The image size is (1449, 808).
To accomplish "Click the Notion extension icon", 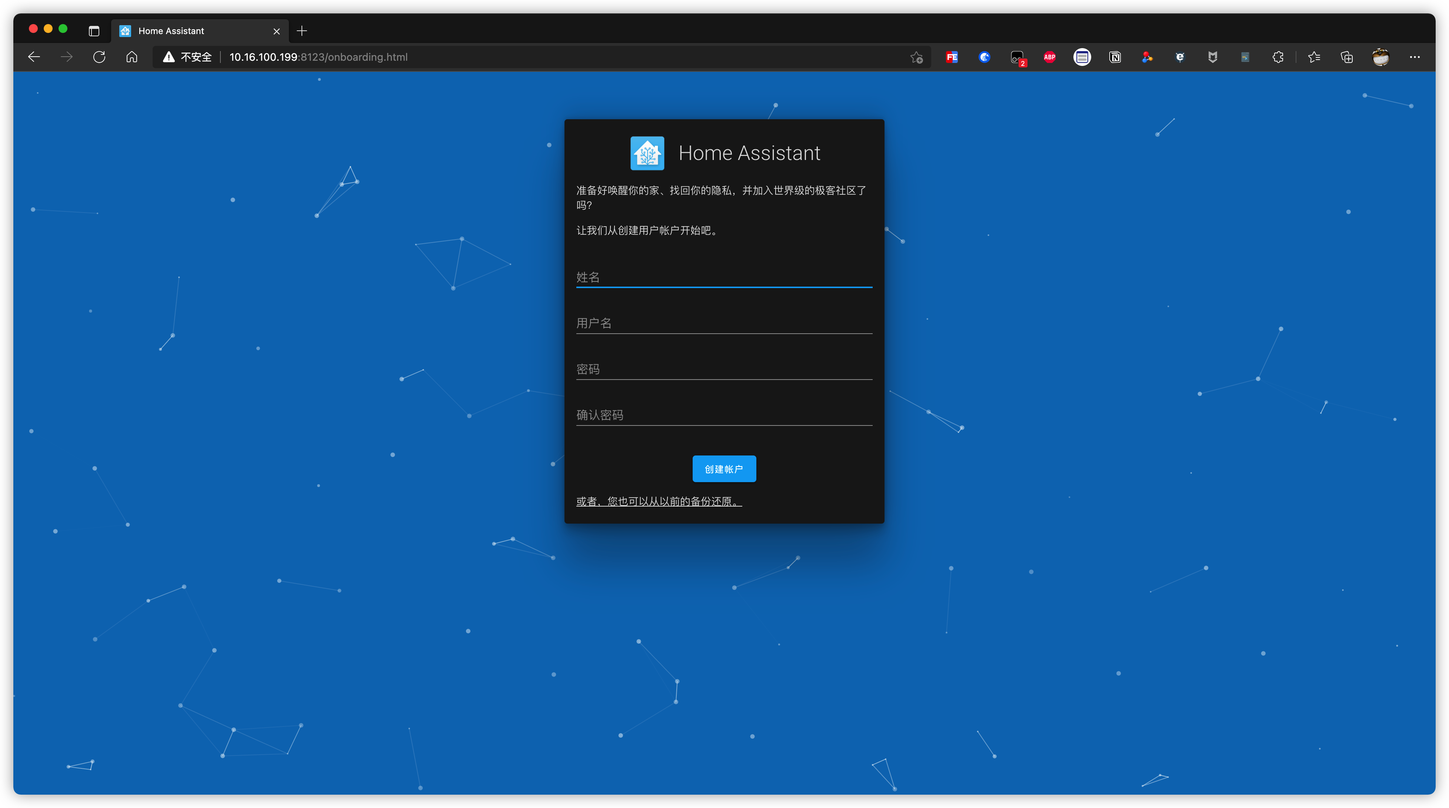I will coord(1115,57).
